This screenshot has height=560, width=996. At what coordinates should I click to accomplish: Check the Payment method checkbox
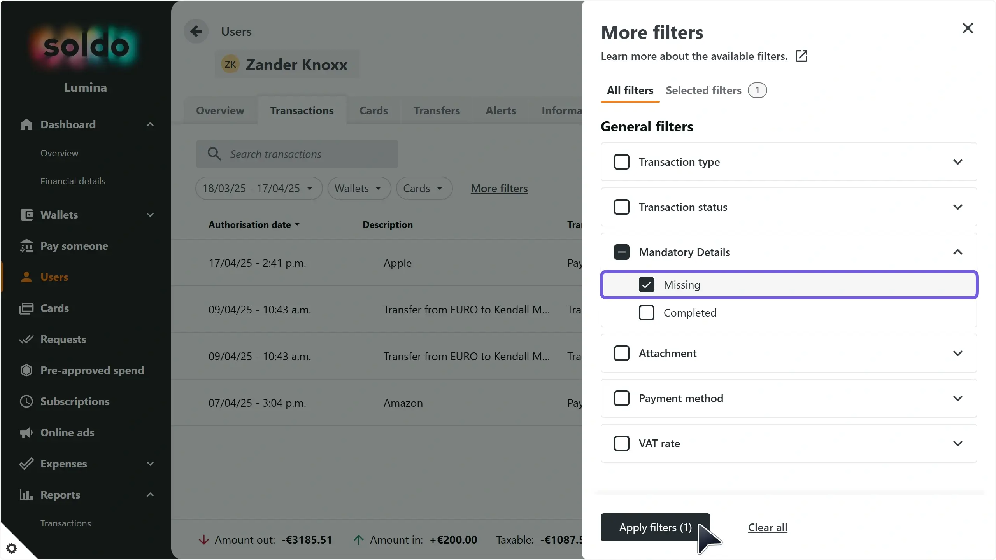(x=622, y=398)
